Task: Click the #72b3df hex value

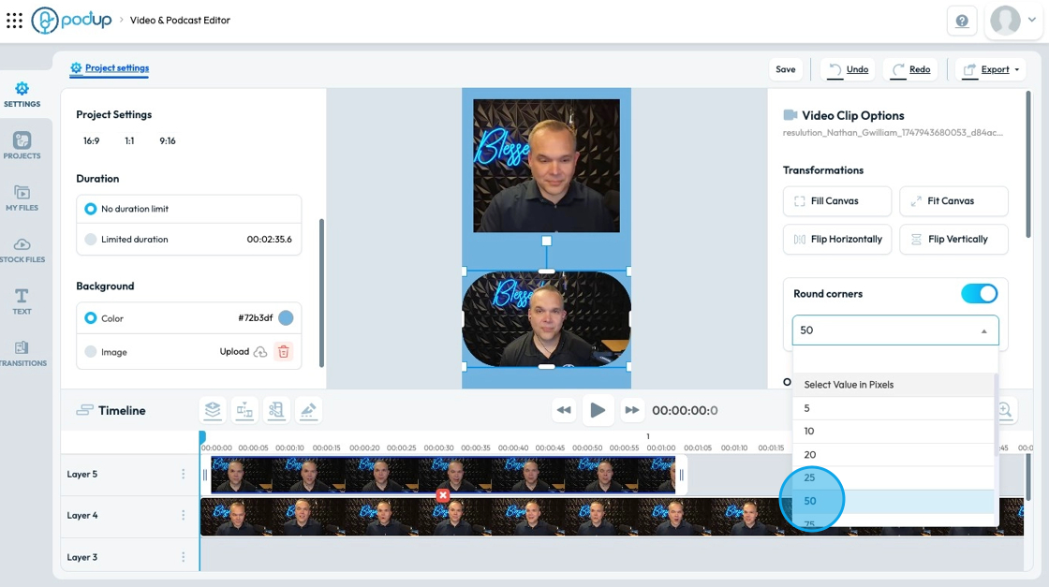Action: [x=255, y=318]
